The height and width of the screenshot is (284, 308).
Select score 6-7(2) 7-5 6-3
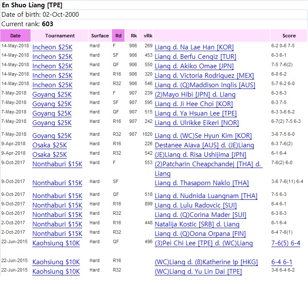286,121
